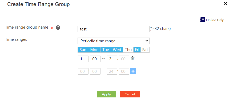Toggle Sunday in the day selector

(83, 50)
